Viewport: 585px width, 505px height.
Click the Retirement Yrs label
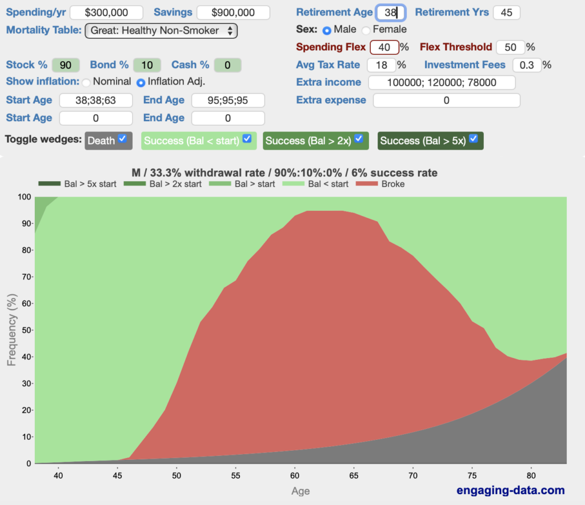452,13
